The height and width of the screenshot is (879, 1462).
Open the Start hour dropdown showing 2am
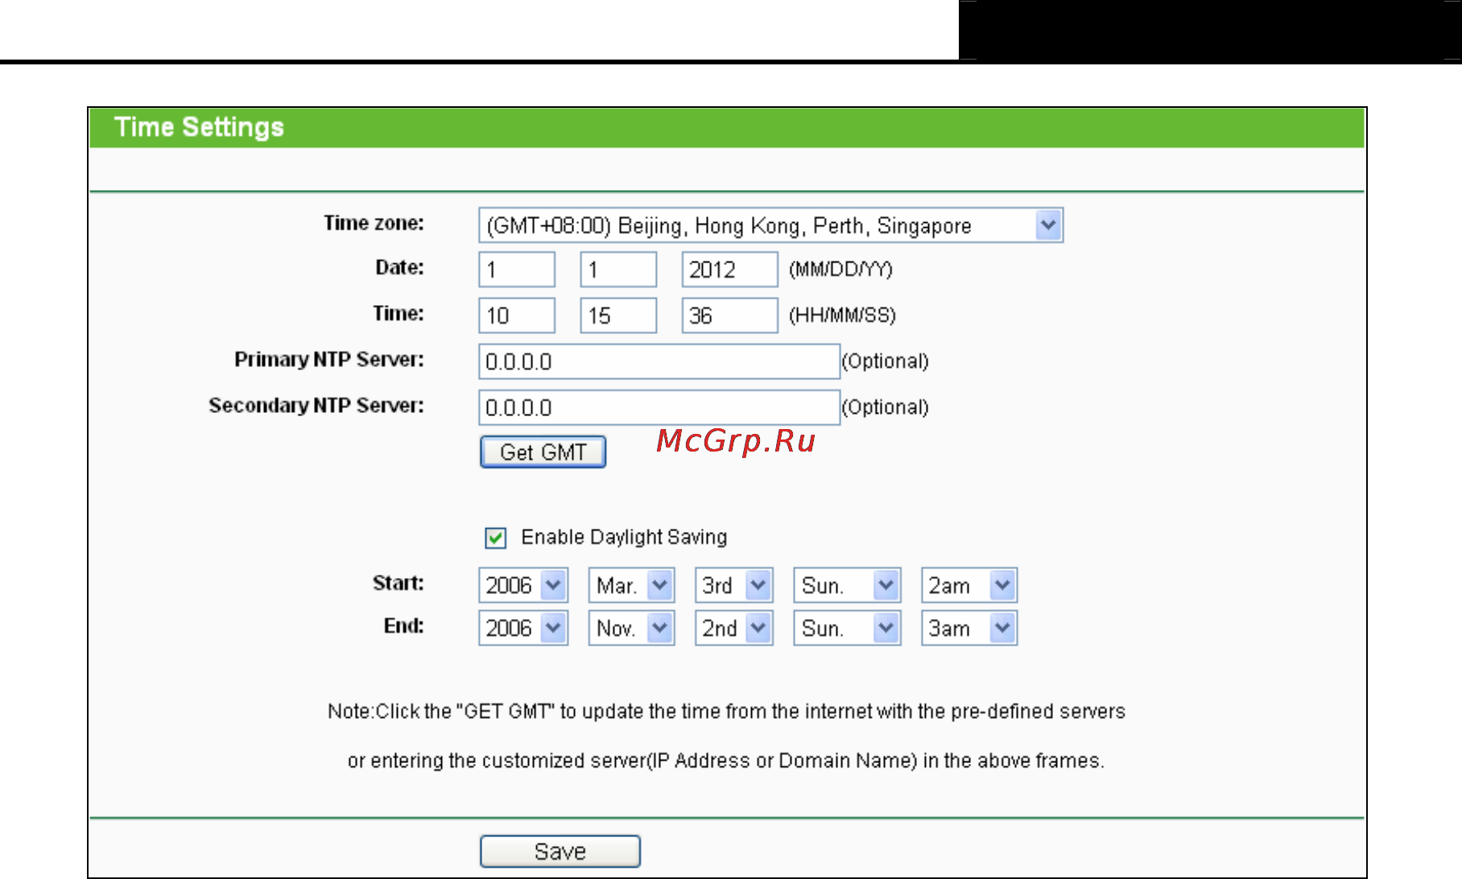point(969,585)
